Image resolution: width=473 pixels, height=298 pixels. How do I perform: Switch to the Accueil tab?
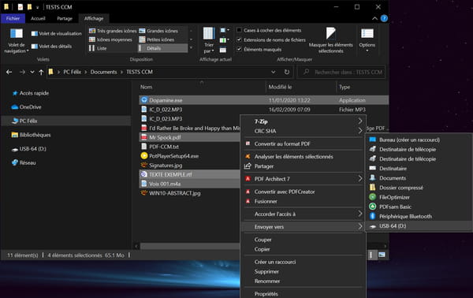coord(38,18)
